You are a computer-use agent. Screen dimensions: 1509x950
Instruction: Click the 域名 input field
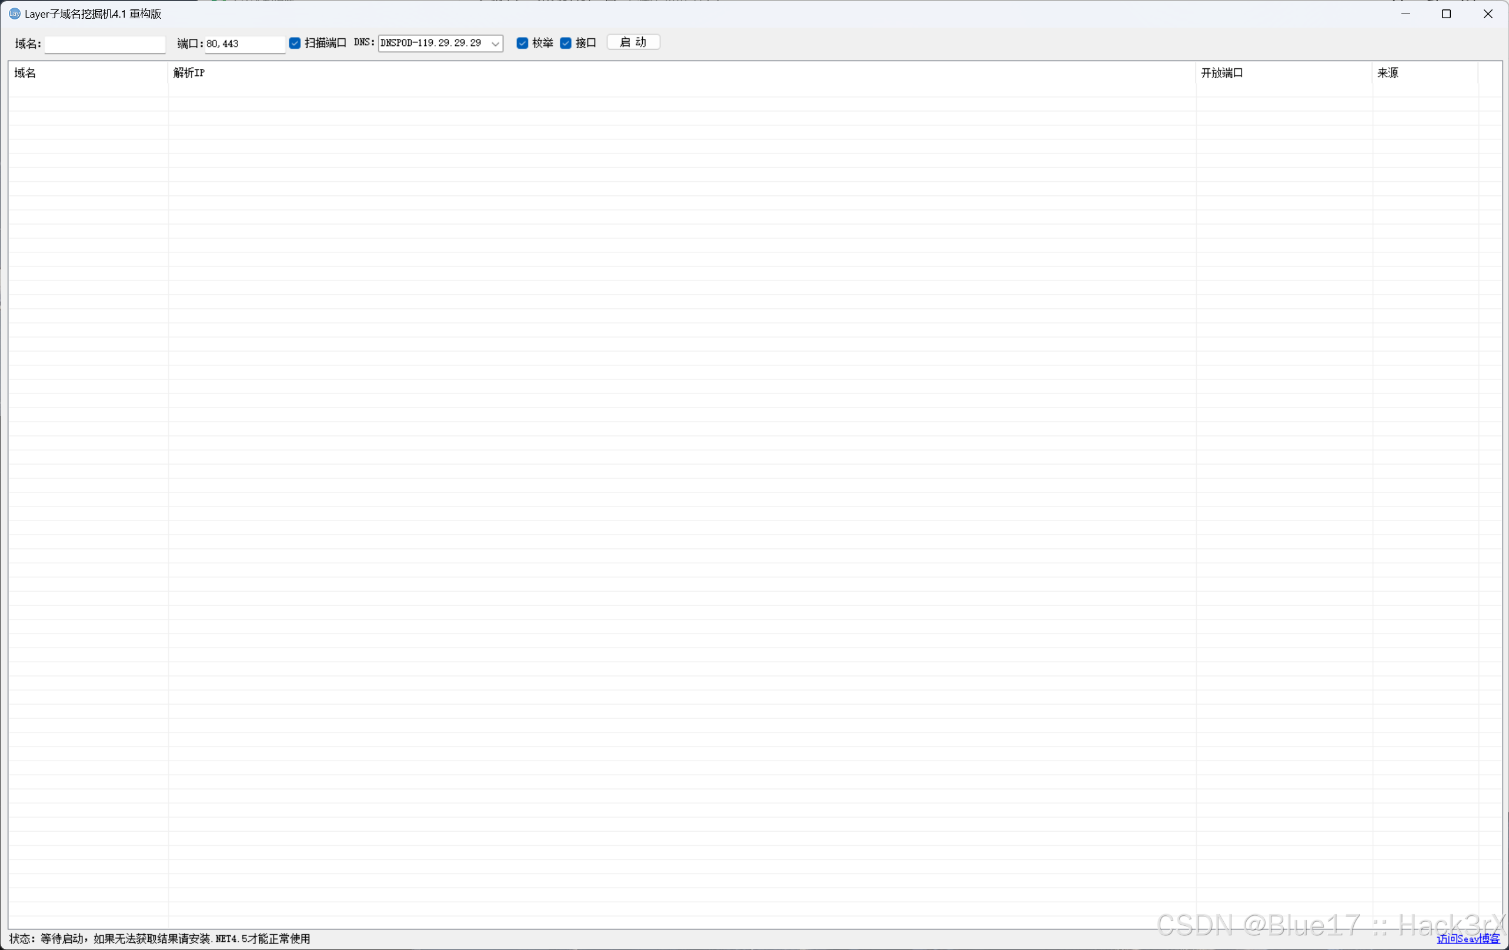point(105,44)
